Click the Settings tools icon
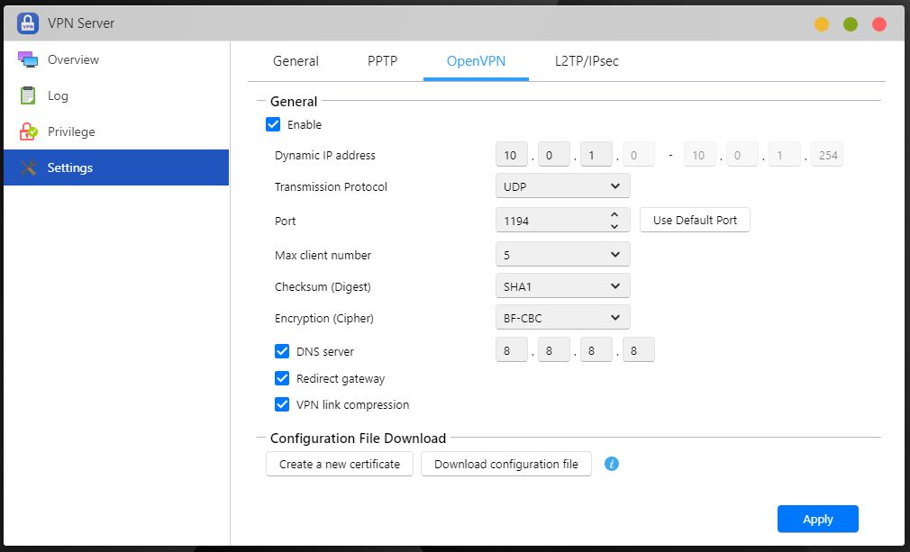The image size is (910, 552). 28,167
